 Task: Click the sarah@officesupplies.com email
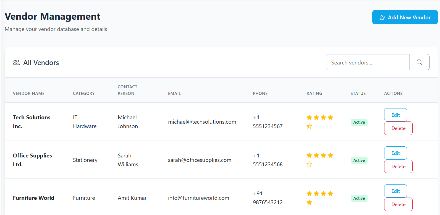200,160
